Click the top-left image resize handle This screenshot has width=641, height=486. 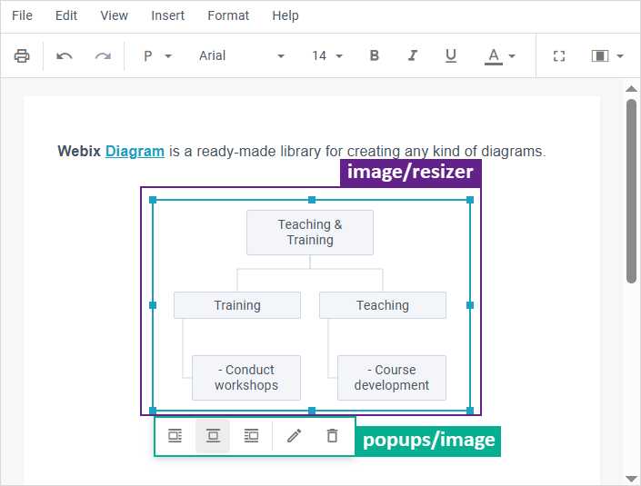[153, 200]
